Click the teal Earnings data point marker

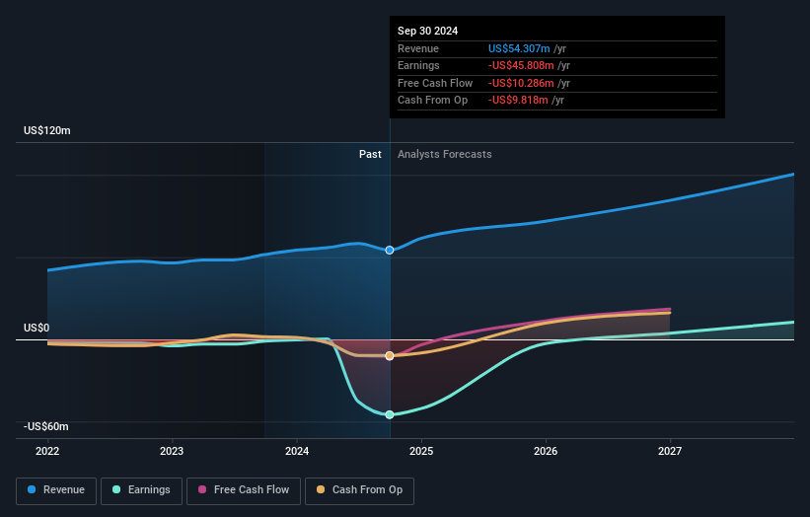coord(390,414)
